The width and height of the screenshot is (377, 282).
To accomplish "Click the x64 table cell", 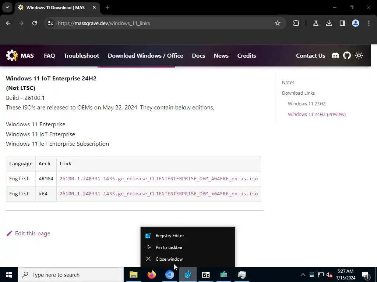I will click(x=46, y=194).
